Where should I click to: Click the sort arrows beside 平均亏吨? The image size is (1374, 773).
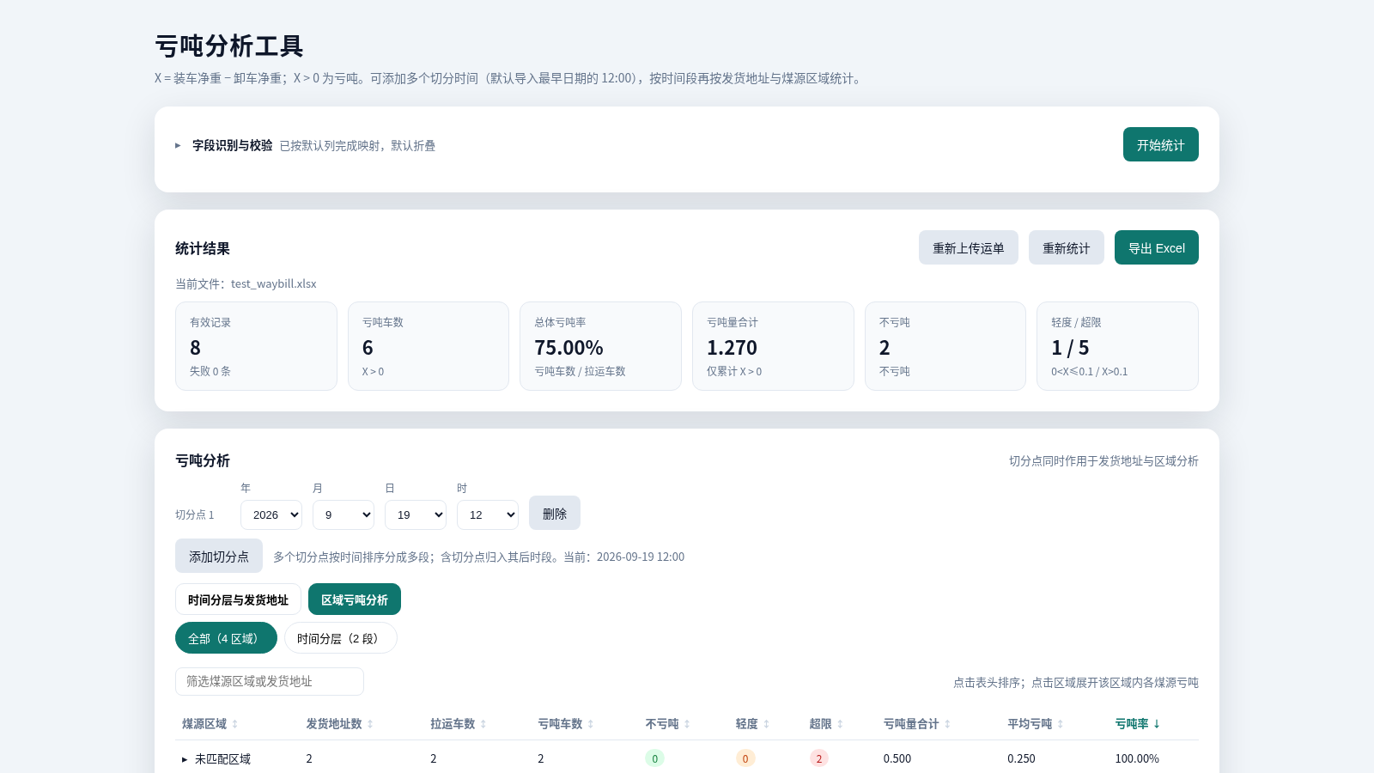1061,724
